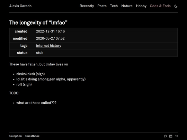Open the Guestbook footer link

32,136
